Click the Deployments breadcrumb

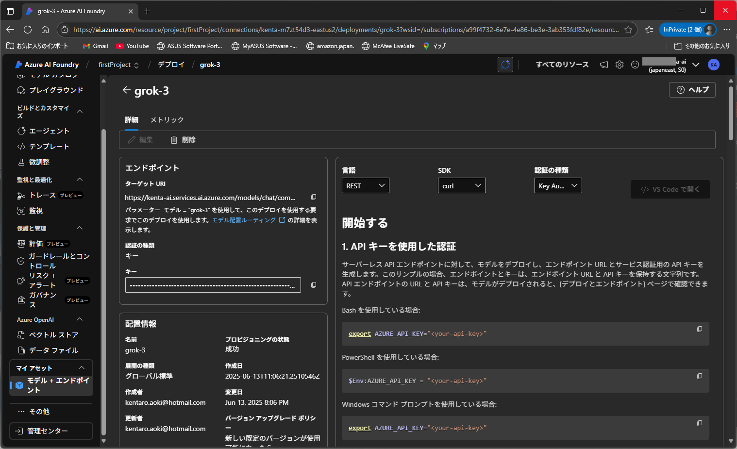[171, 65]
